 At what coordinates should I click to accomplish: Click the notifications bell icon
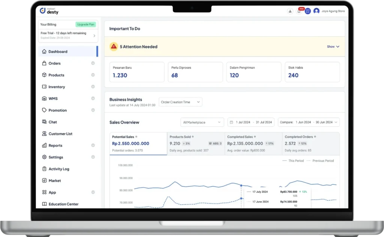point(298,11)
